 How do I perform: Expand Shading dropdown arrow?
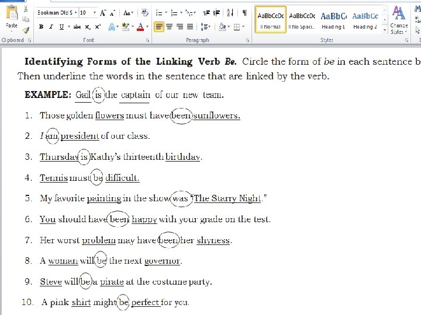[229, 26]
